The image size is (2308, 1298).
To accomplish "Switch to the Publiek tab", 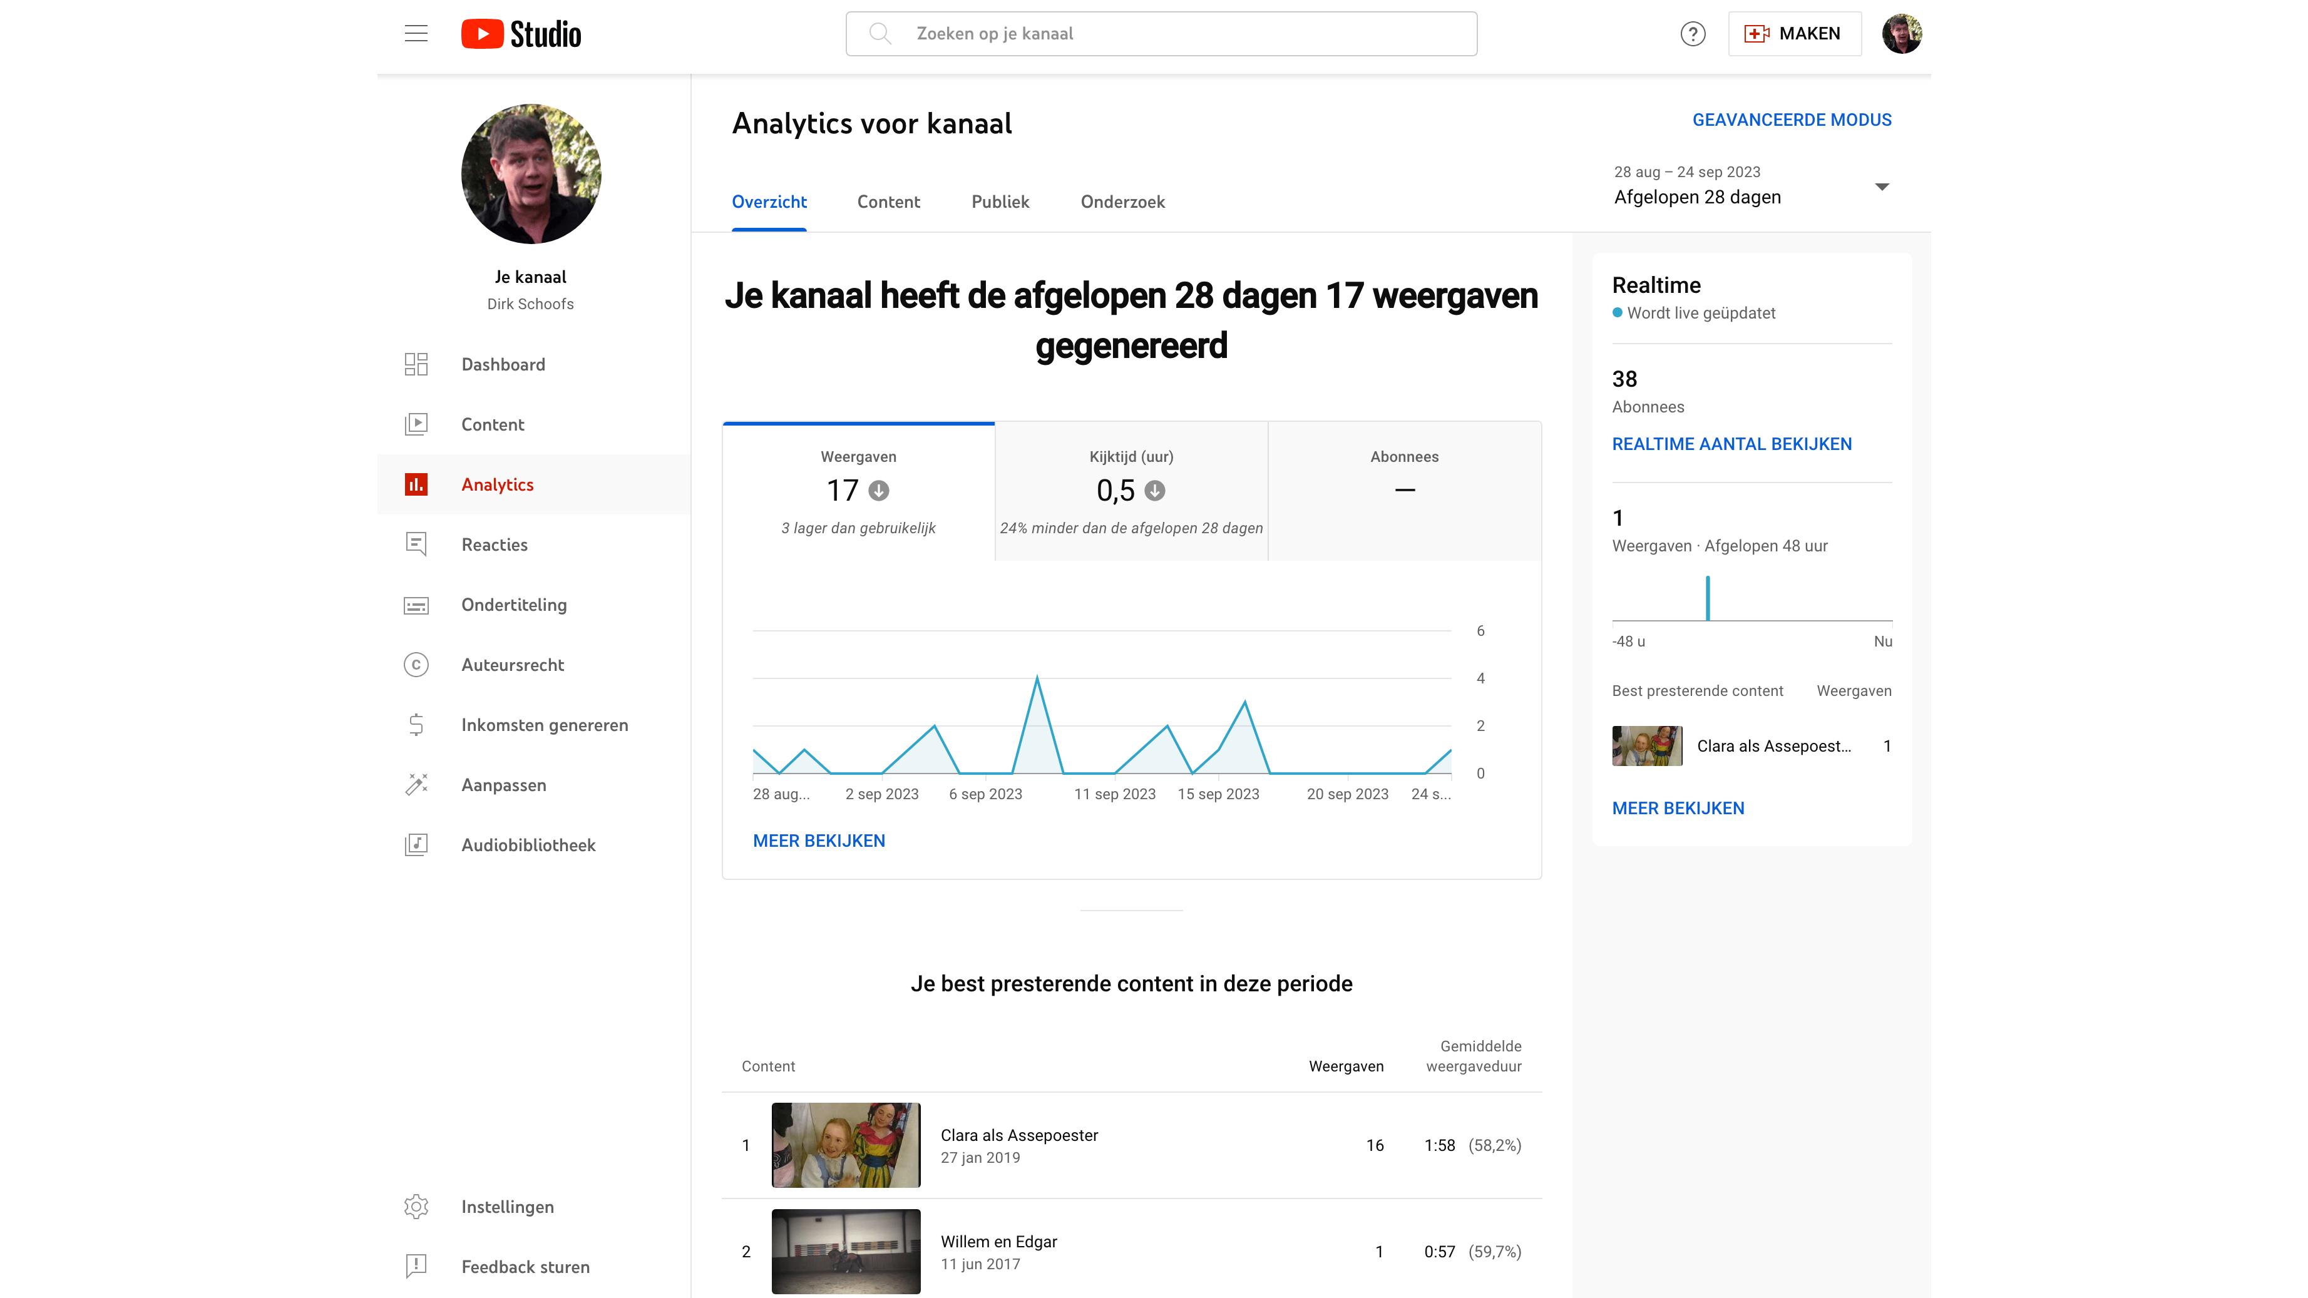I will click(1000, 202).
